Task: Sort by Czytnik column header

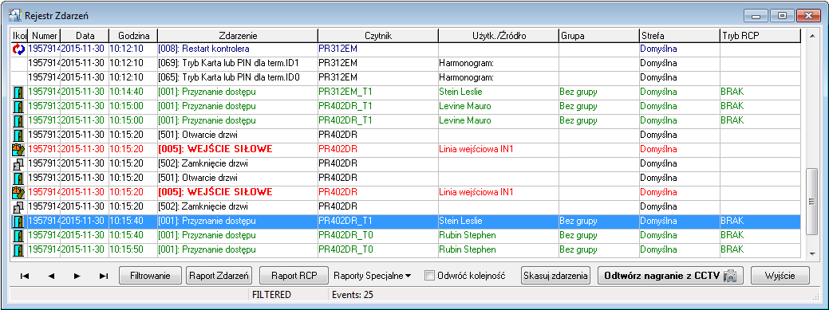Action: click(378, 36)
